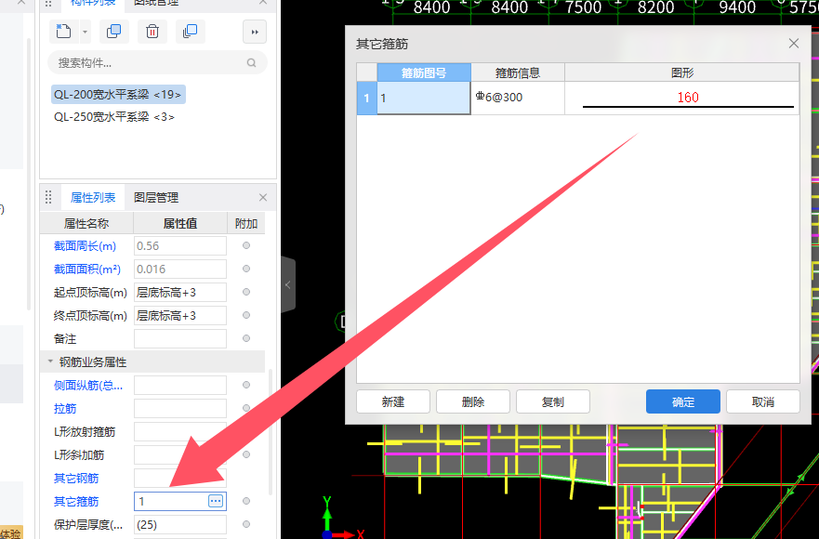Expand more toolbar options double-arrow
Screen dimensions: 819x539
coord(255,32)
